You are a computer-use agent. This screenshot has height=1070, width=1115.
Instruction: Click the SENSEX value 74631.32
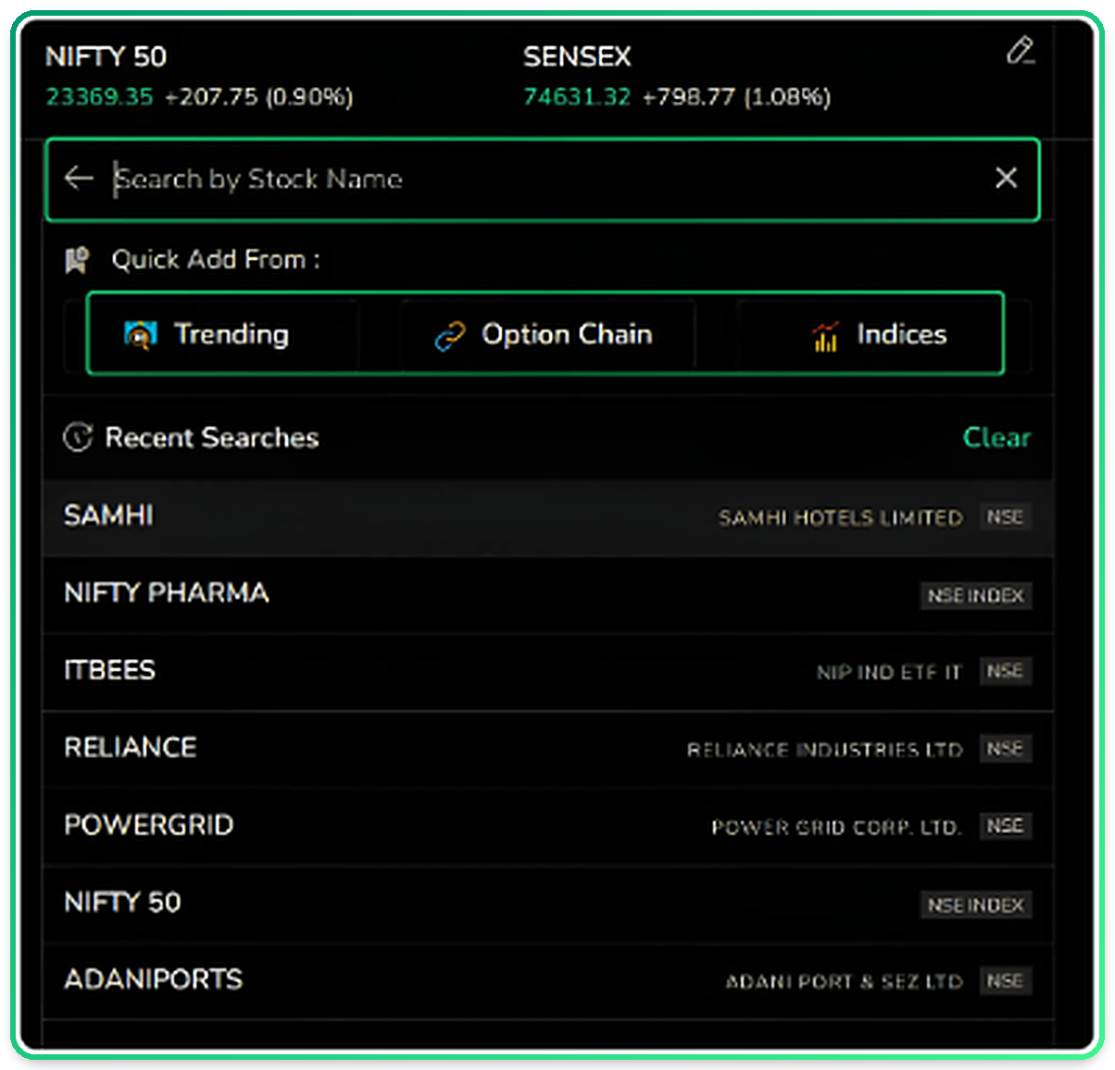point(577,96)
